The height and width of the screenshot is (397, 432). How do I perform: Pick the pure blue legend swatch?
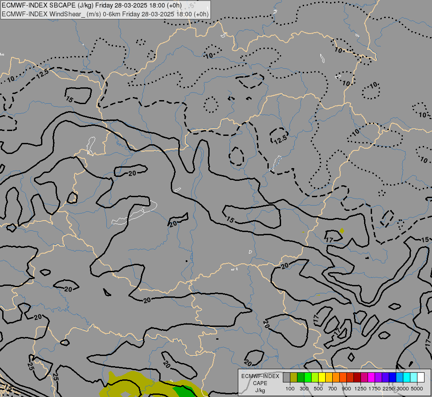392,378
